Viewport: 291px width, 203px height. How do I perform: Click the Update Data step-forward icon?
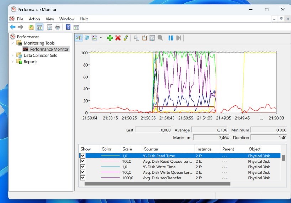tap(179, 38)
